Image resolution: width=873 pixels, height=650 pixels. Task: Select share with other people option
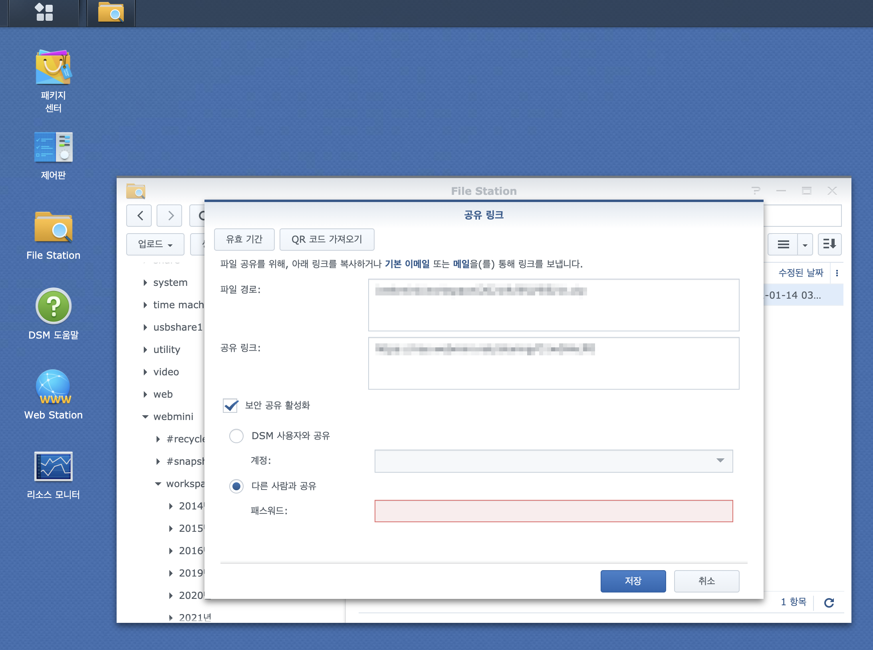(x=236, y=486)
